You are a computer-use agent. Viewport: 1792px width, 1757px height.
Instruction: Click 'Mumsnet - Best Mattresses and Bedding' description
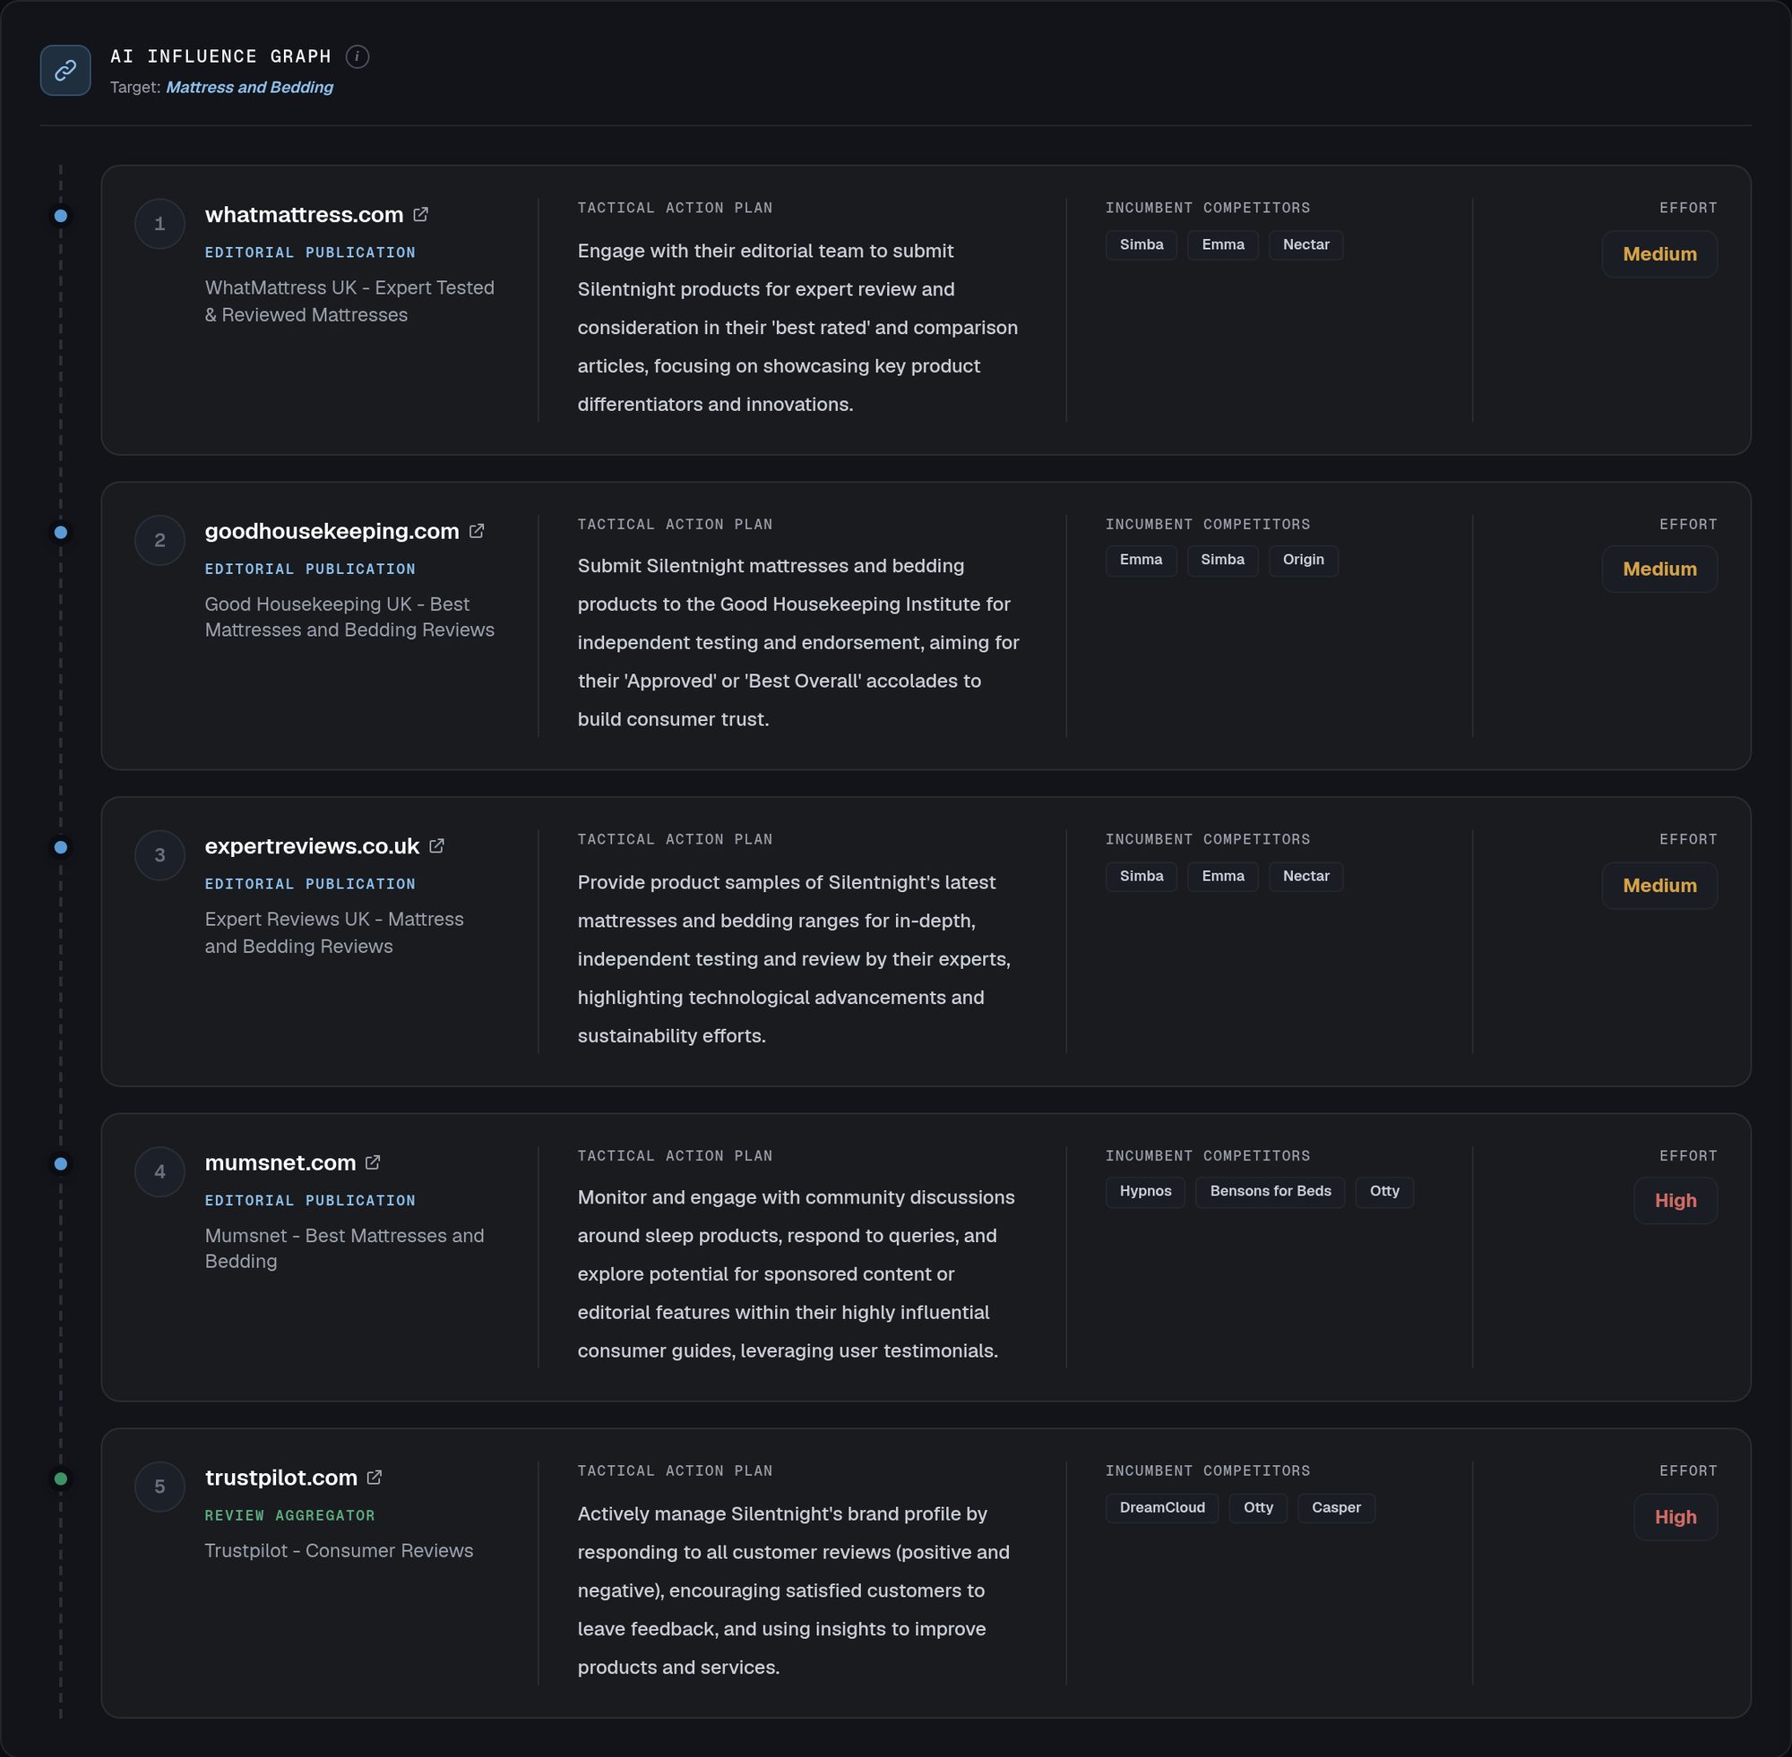(x=344, y=1248)
